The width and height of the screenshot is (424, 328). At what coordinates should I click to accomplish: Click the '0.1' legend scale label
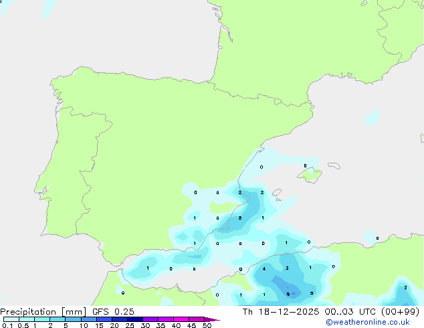click(x=7, y=325)
